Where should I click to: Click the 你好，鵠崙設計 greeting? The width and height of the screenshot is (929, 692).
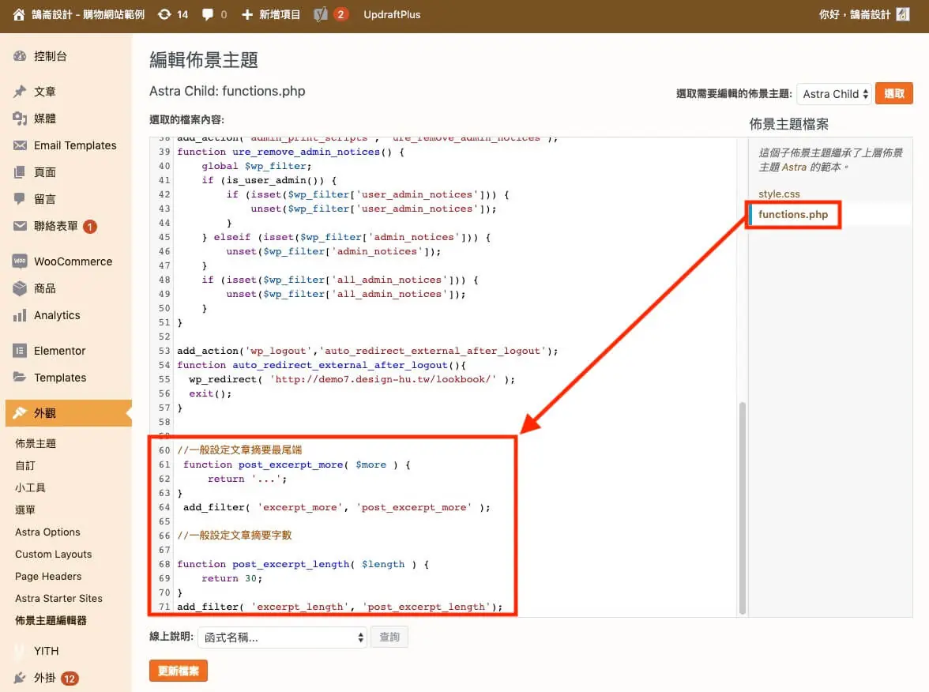(x=855, y=15)
